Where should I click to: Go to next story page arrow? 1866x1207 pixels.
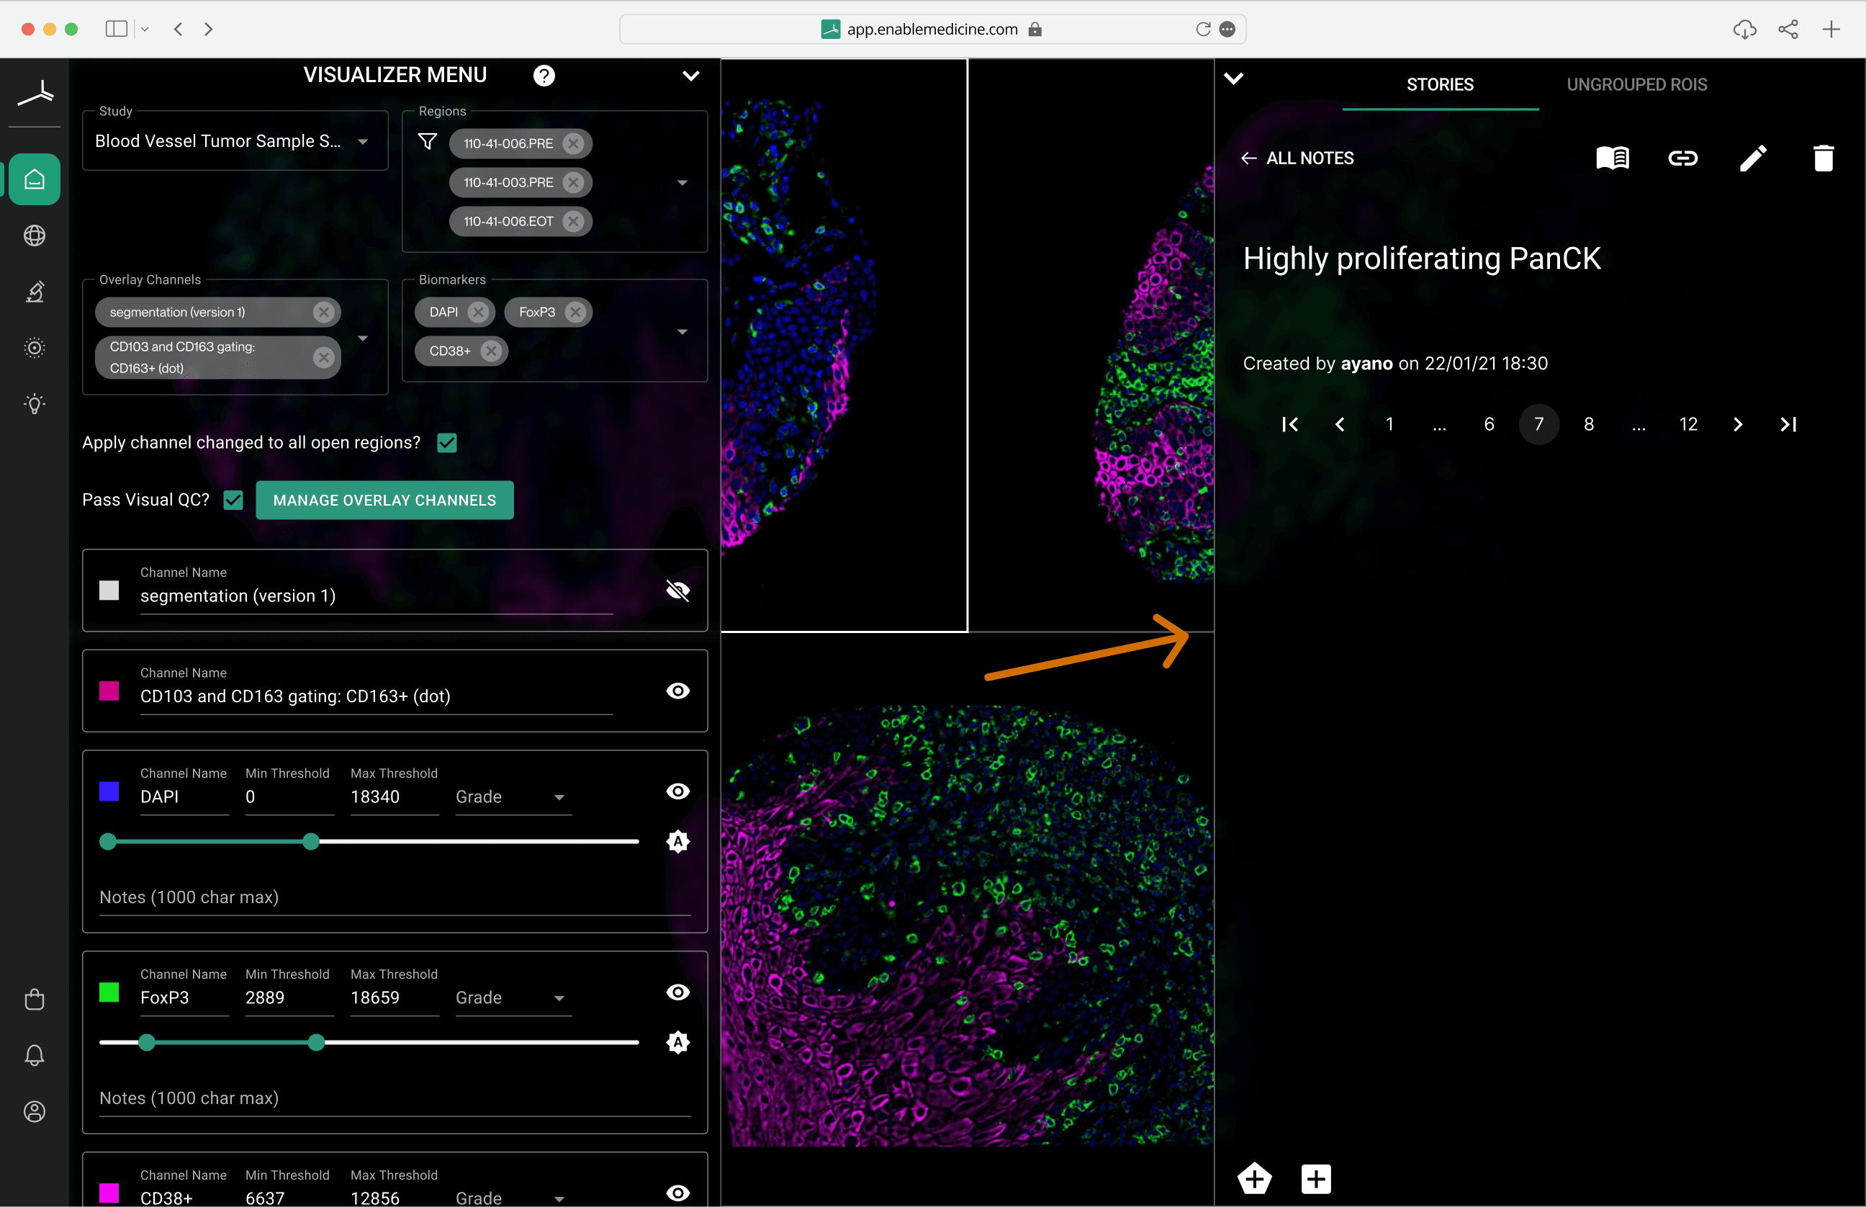1739,425
